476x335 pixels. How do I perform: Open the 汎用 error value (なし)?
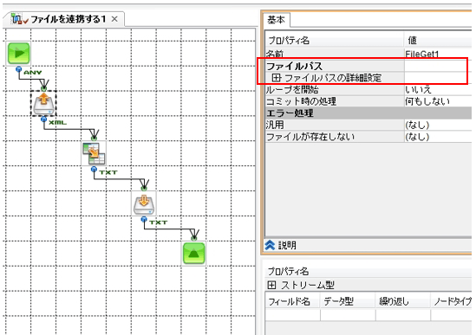click(x=417, y=125)
